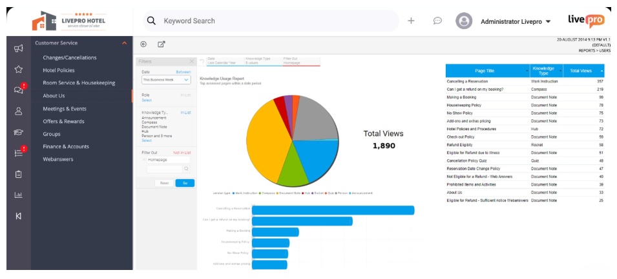Click the back arrow circle icon

pos(143,44)
